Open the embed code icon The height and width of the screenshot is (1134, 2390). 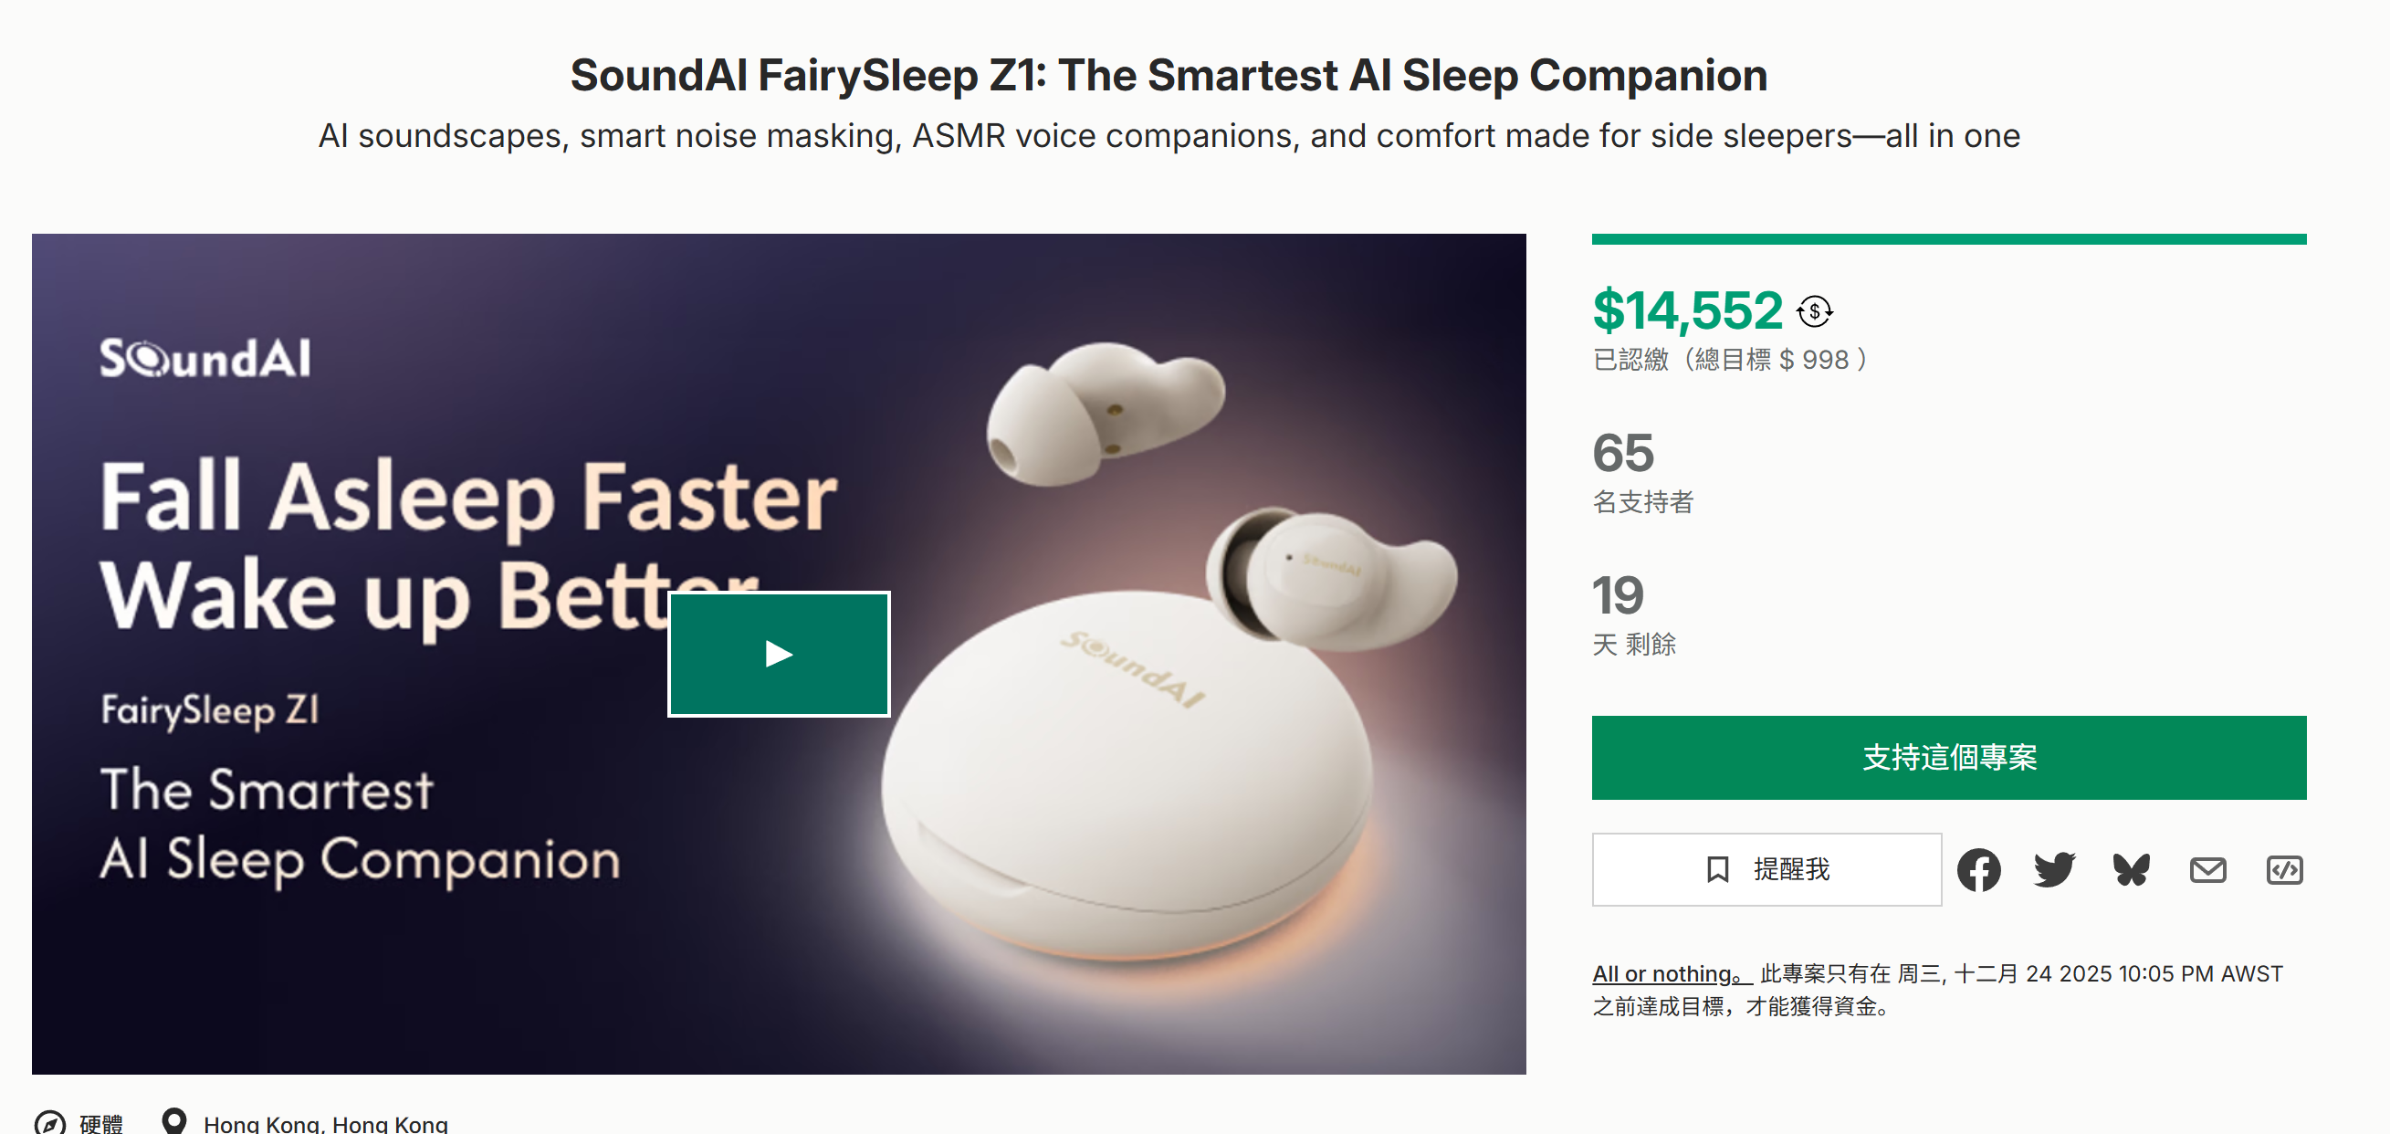point(2286,869)
